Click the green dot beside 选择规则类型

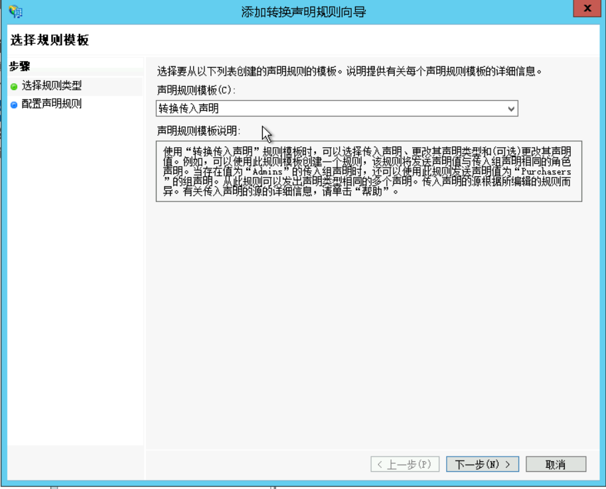[14, 86]
